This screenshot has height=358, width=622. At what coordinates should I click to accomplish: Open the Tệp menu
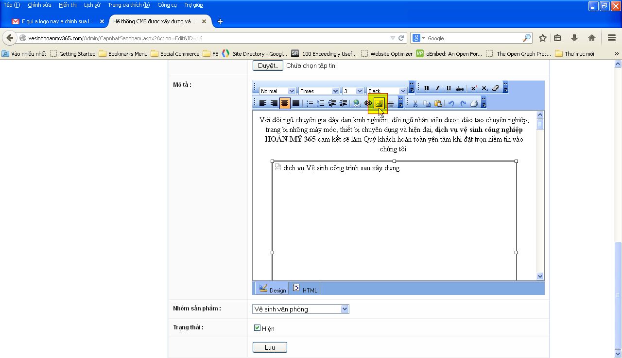point(12,5)
